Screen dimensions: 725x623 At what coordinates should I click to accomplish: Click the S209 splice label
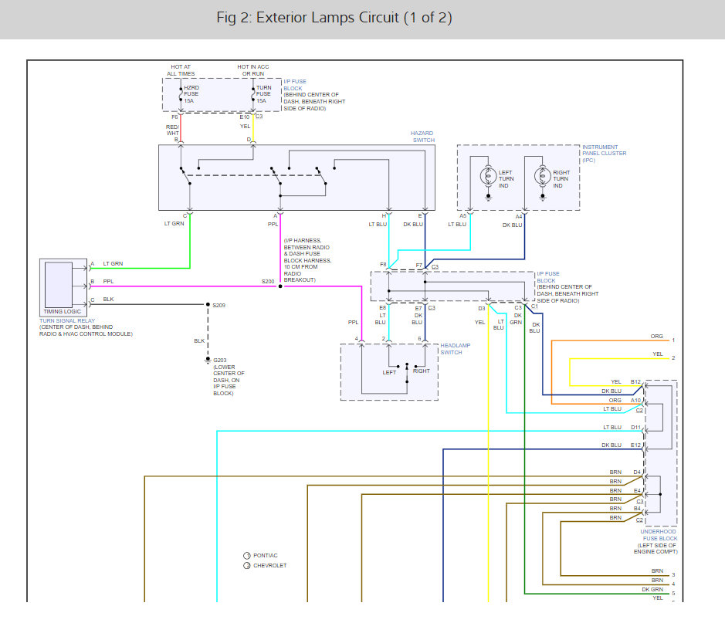point(219,305)
